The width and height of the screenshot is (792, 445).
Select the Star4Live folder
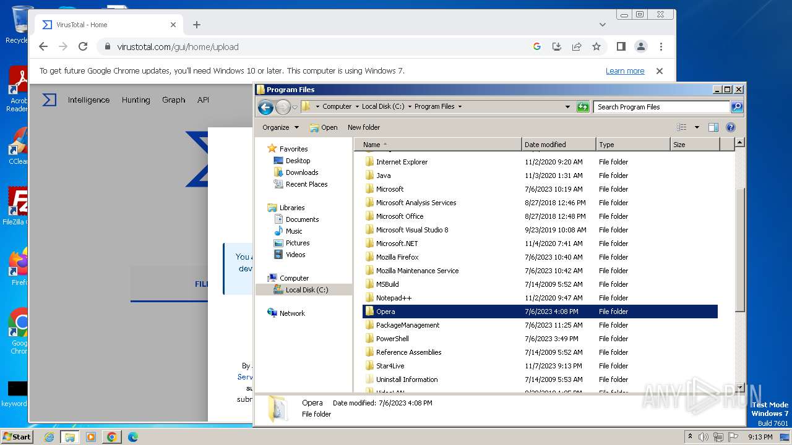[x=540, y=366]
